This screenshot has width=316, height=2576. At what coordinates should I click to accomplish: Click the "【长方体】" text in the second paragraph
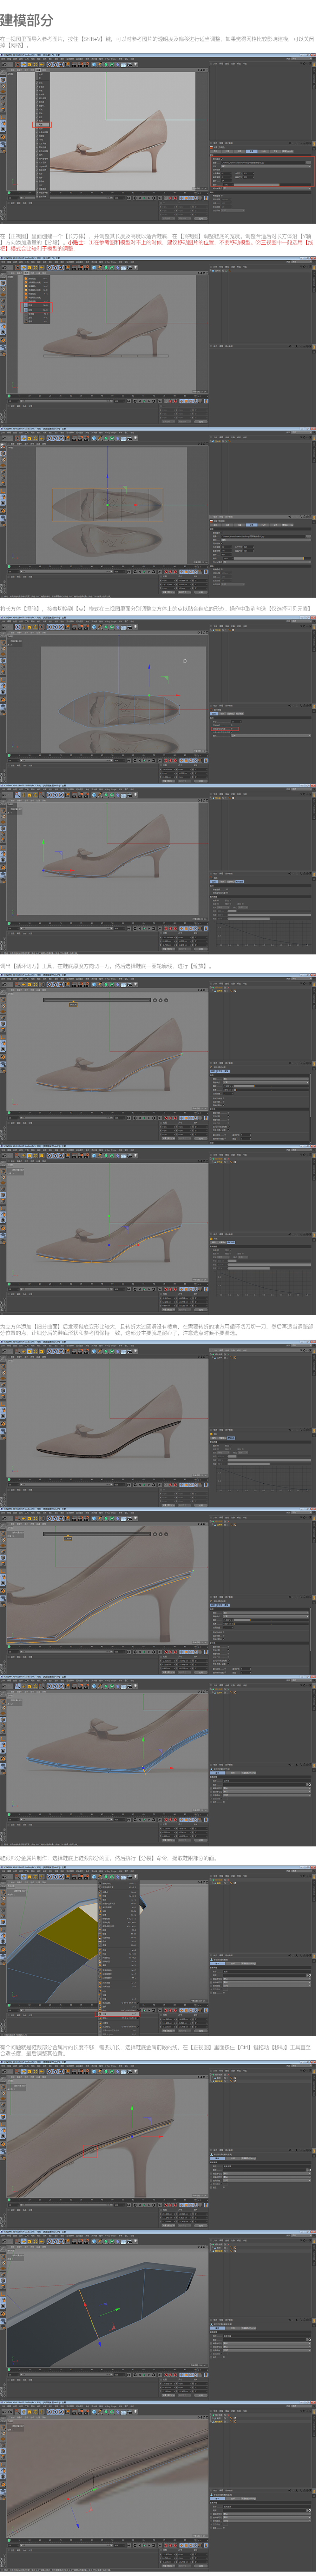76,236
